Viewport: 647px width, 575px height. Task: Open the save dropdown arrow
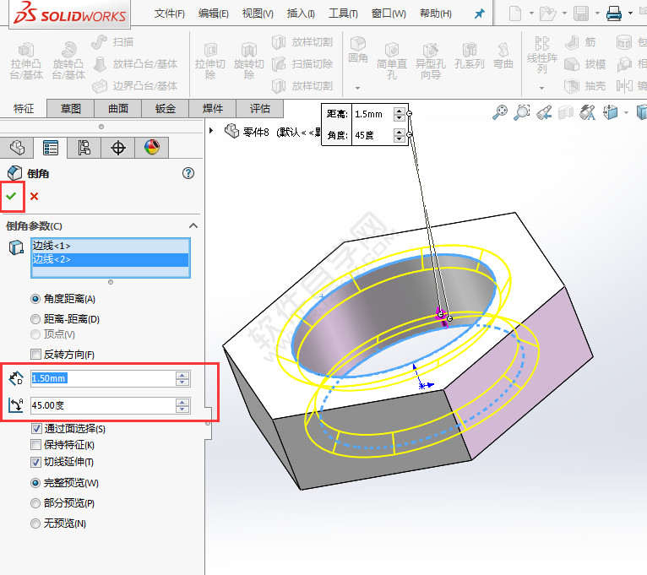(x=597, y=14)
